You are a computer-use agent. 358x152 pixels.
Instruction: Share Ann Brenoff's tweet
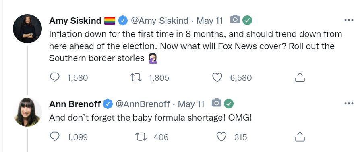pyautogui.click(x=300, y=137)
